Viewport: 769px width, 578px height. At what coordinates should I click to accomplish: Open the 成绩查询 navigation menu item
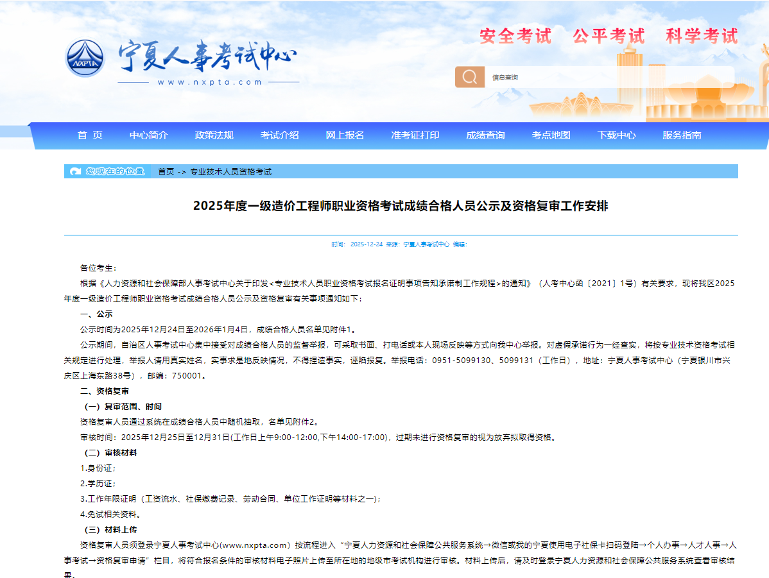(x=485, y=135)
